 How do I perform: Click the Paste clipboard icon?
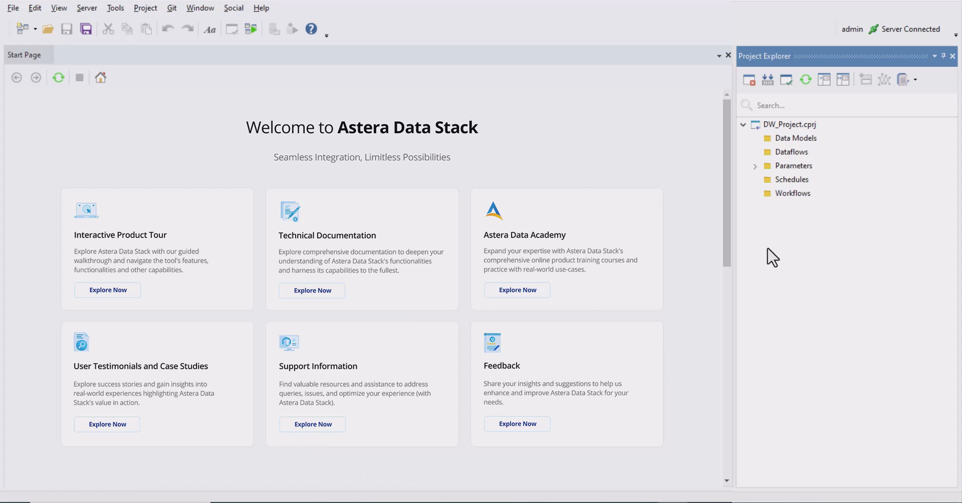146,29
